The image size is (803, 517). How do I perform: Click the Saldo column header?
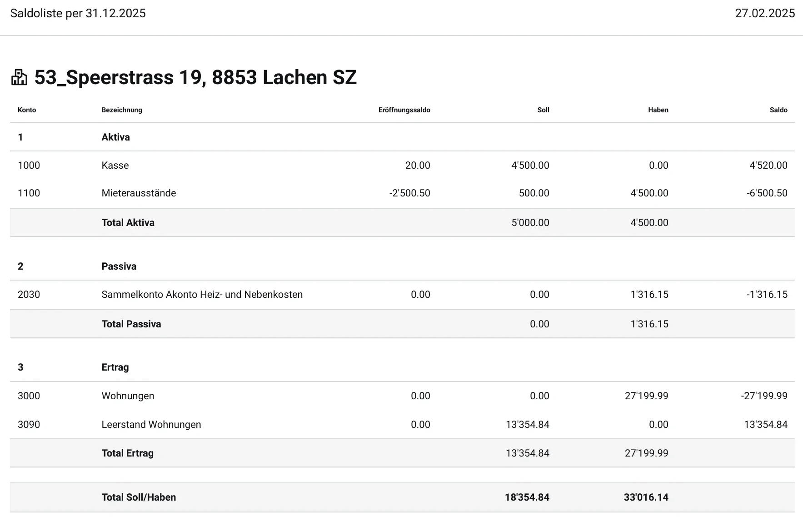[778, 110]
